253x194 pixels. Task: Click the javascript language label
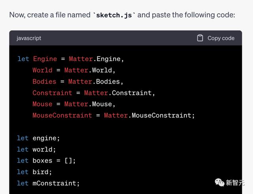coord(29,38)
